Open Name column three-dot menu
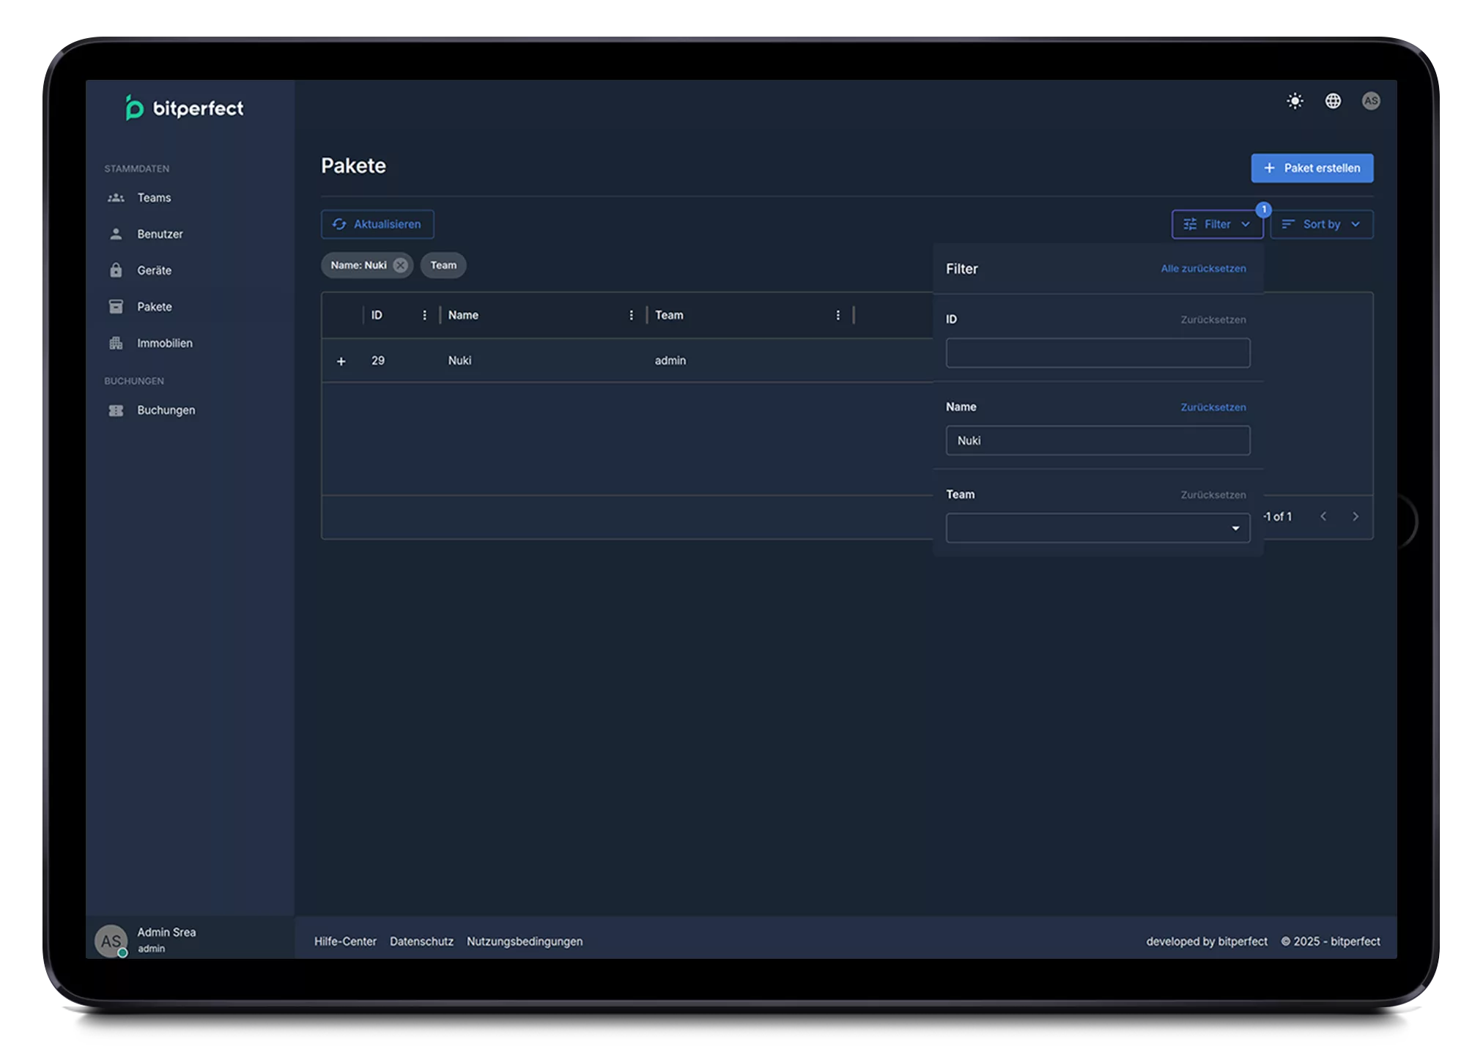This screenshot has height=1046, width=1483. click(x=631, y=315)
